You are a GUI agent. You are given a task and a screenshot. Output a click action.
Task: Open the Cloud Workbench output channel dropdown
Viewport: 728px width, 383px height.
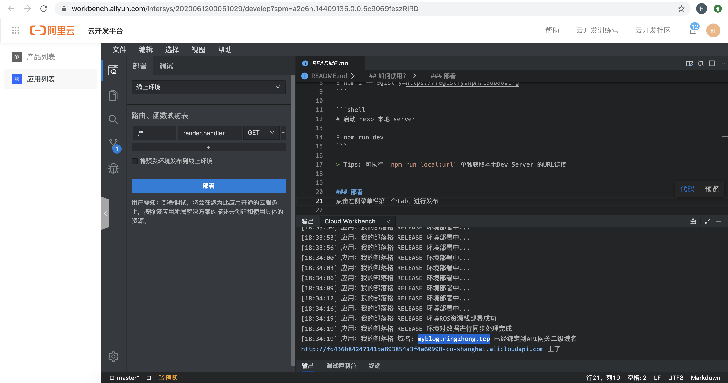[x=357, y=221]
